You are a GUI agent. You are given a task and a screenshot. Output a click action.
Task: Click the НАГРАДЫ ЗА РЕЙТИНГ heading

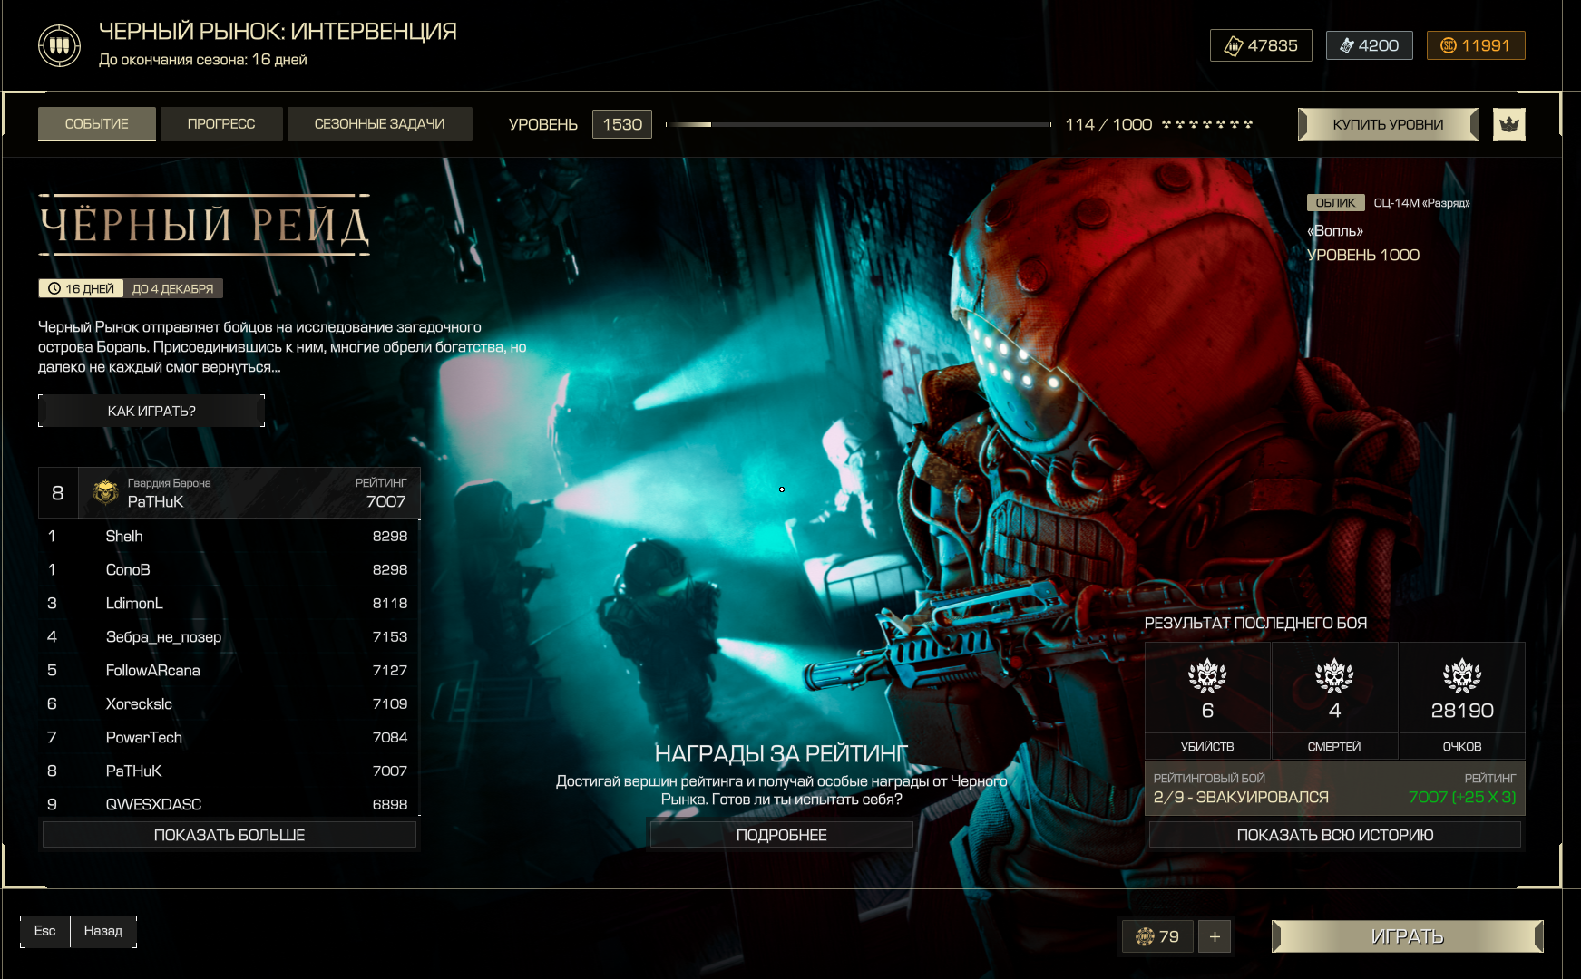click(x=781, y=753)
